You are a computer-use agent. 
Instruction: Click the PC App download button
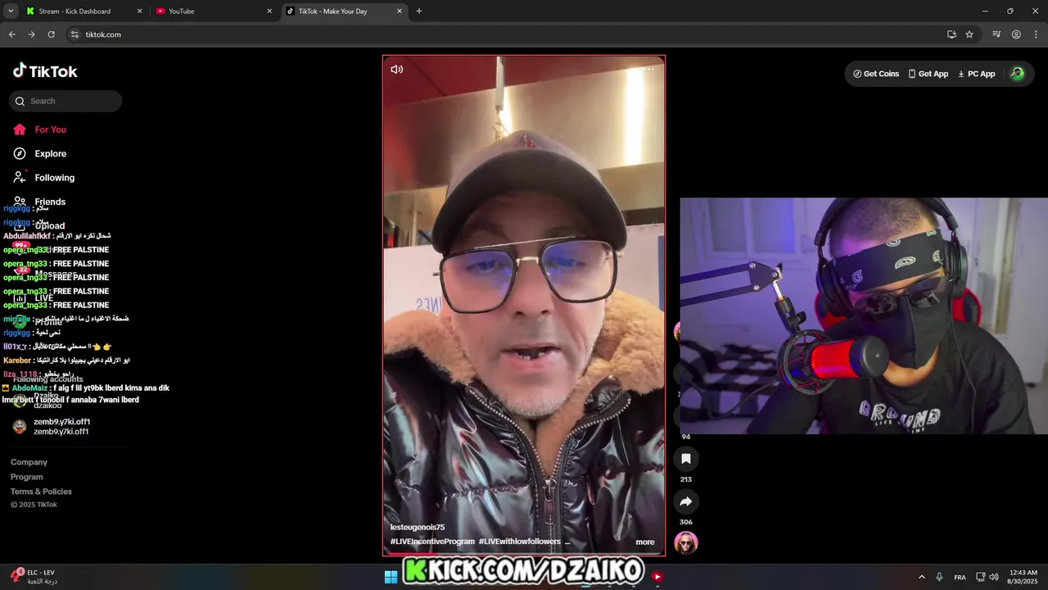tap(977, 74)
